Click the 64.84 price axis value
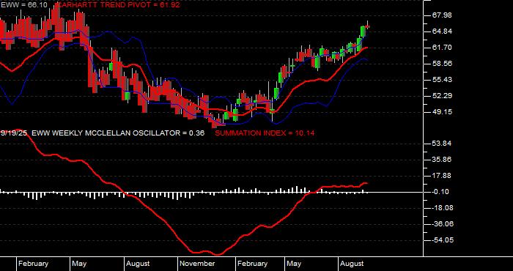This screenshot has width=513, height=271. (442, 31)
